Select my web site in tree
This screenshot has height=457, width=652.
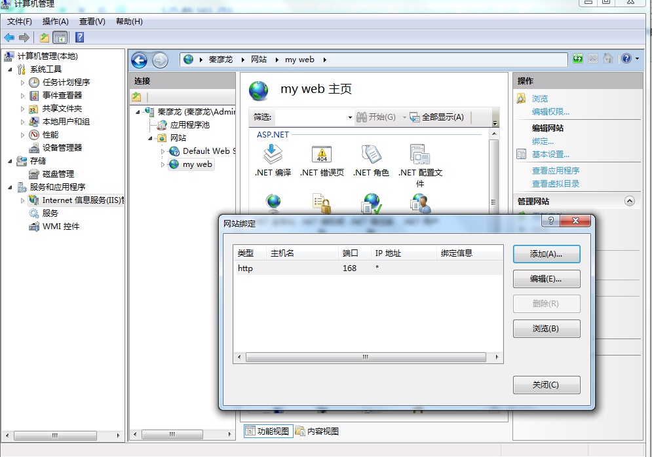[197, 164]
